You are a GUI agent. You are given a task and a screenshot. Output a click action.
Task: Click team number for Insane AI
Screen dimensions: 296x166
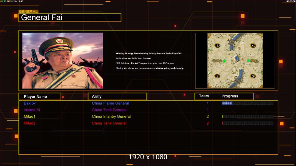coord(207,110)
